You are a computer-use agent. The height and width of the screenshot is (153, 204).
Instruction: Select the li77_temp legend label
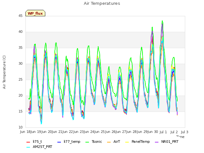(72, 142)
